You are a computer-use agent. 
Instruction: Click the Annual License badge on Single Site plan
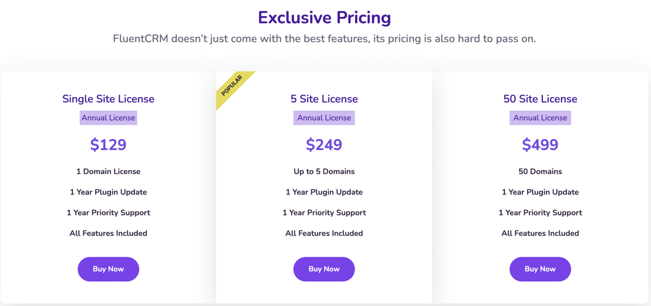coord(108,118)
